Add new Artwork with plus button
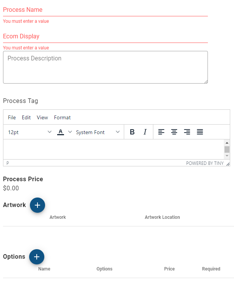Viewport: 234px width, 302px height. click(37, 205)
